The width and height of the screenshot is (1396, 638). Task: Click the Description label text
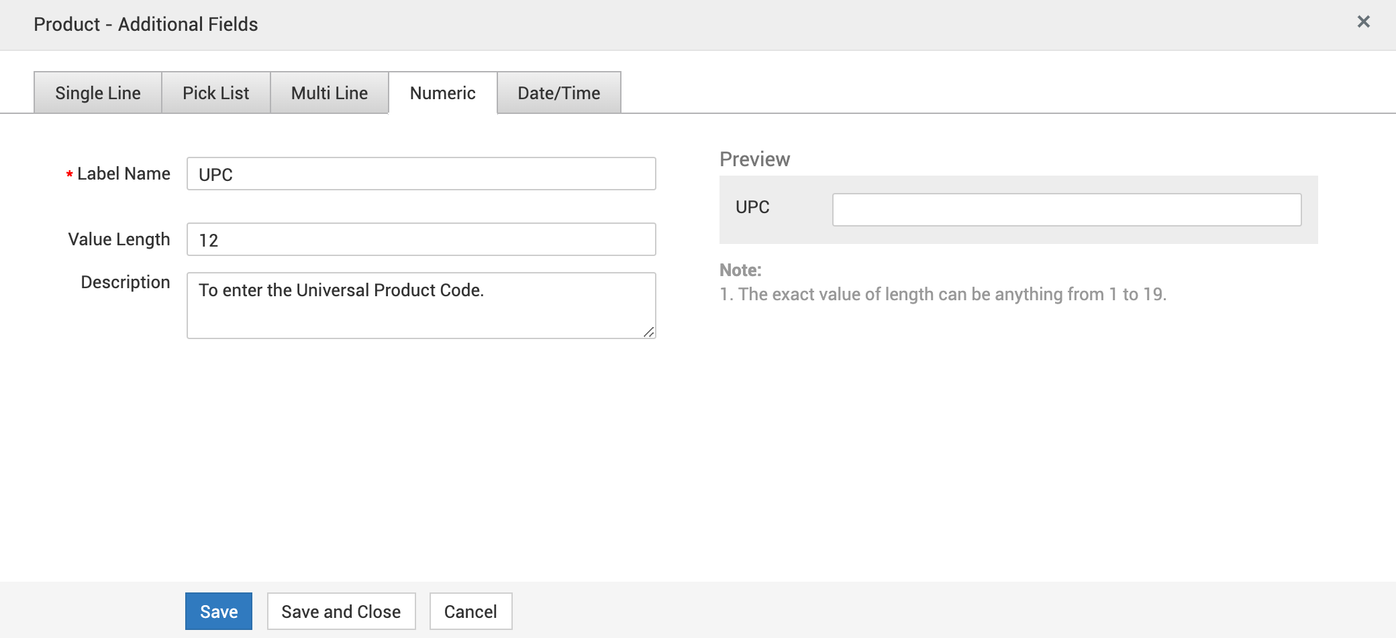[x=125, y=282]
